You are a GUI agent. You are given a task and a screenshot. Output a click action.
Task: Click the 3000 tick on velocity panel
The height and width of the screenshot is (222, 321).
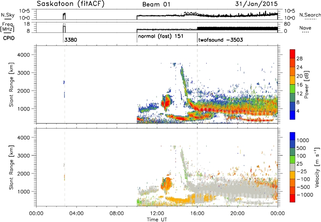(x=24, y=155)
